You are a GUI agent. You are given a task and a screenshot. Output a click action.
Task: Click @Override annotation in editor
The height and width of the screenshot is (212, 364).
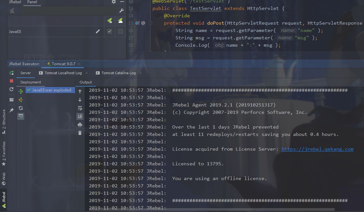pos(177,16)
